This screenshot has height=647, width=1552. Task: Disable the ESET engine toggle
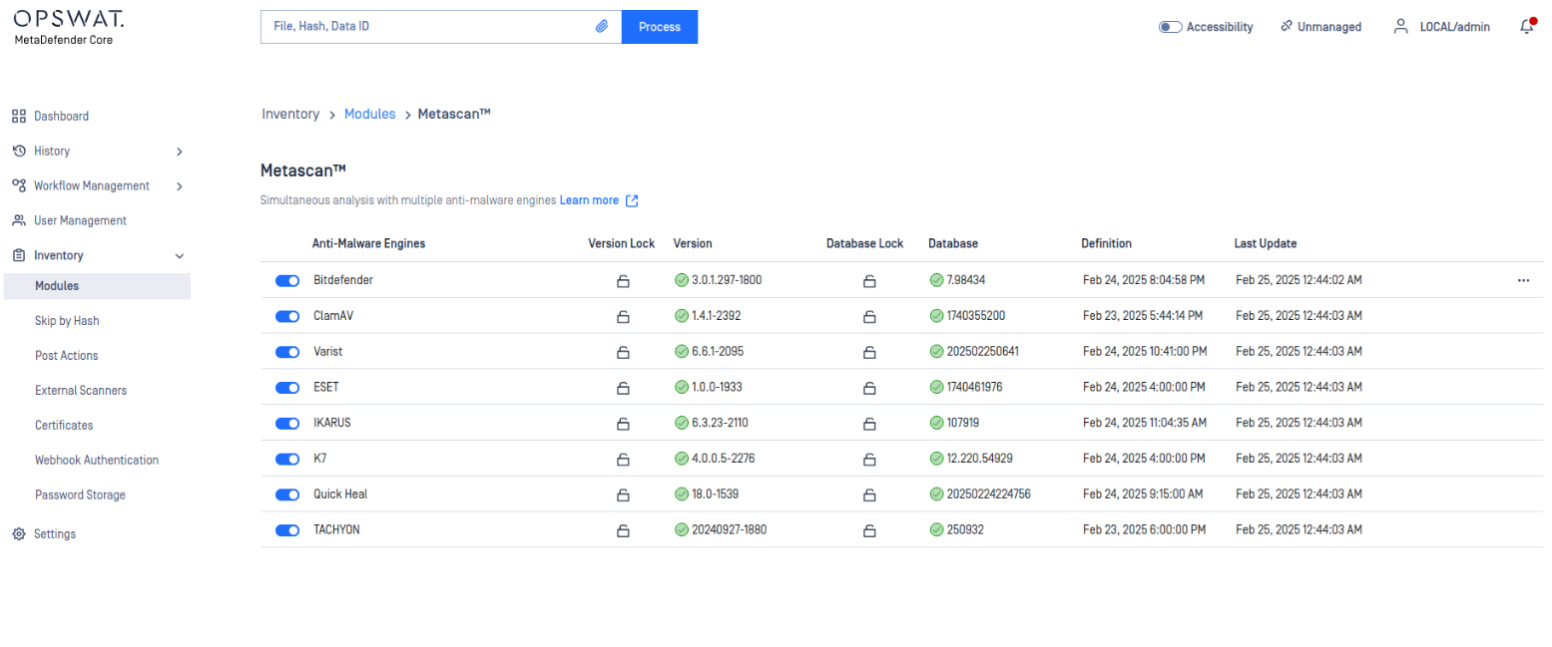coord(287,387)
